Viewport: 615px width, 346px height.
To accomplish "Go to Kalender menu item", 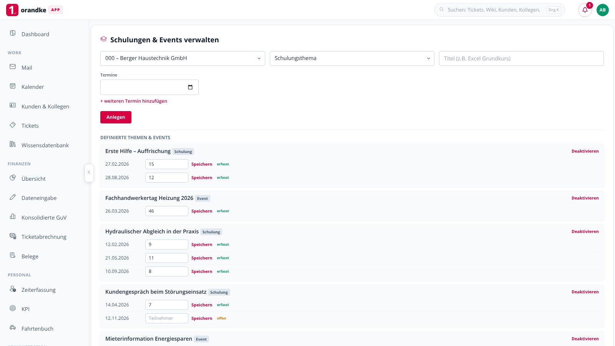I will 33,87.
